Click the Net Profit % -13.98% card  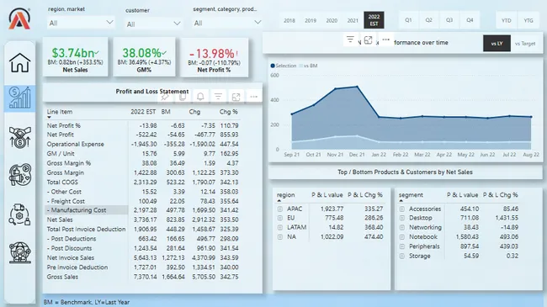click(x=214, y=57)
